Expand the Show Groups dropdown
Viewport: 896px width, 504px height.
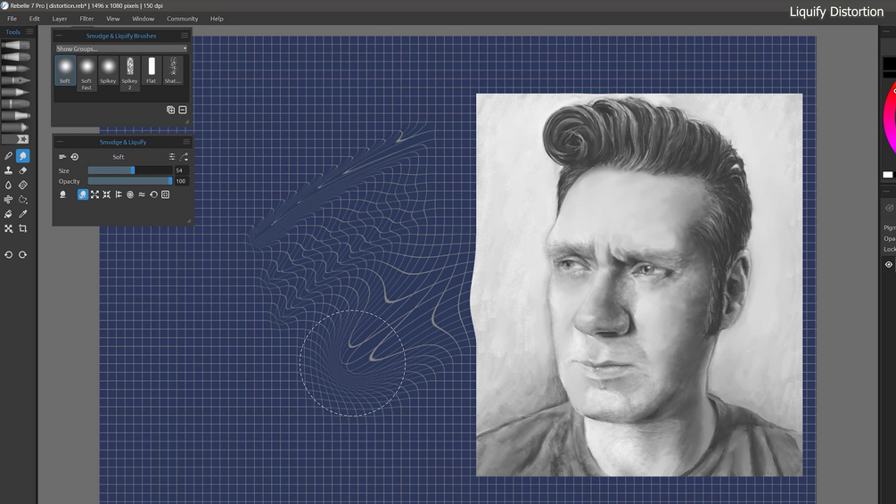pos(121,48)
